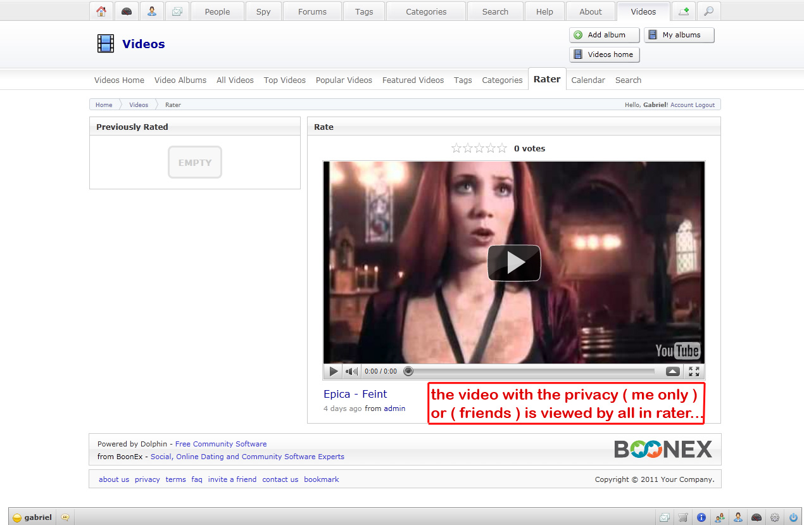
Task: Open friends icon in bottom toolbar
Action: coord(719,517)
